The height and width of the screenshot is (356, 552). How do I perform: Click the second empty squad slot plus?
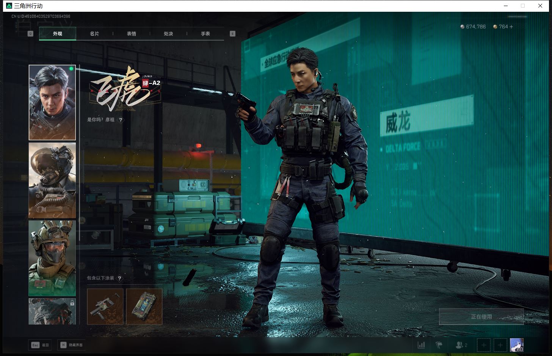(x=500, y=345)
